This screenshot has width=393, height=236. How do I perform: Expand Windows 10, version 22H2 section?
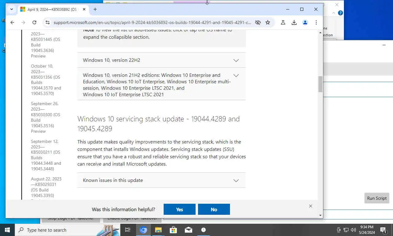(x=161, y=60)
